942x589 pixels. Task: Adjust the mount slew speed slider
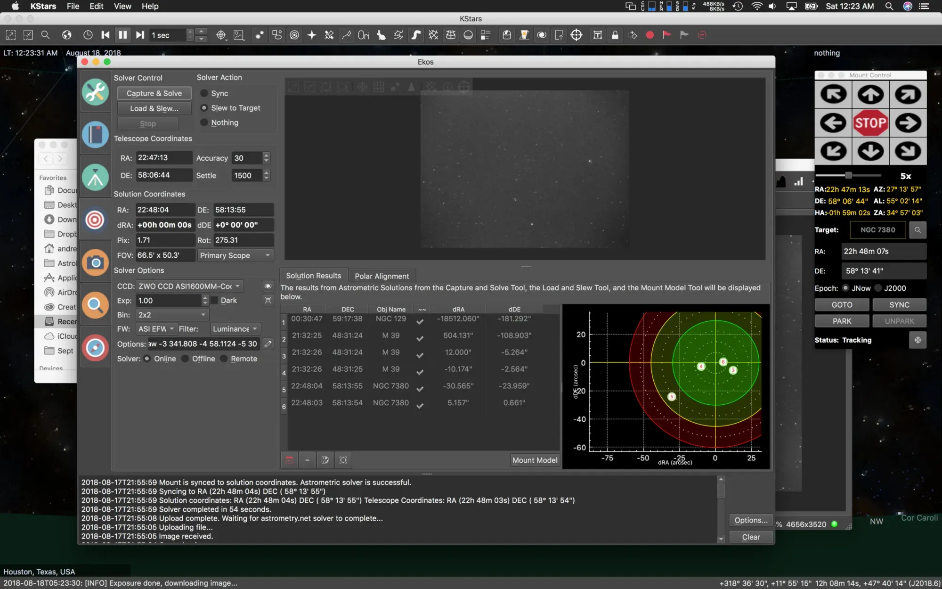[848, 176]
